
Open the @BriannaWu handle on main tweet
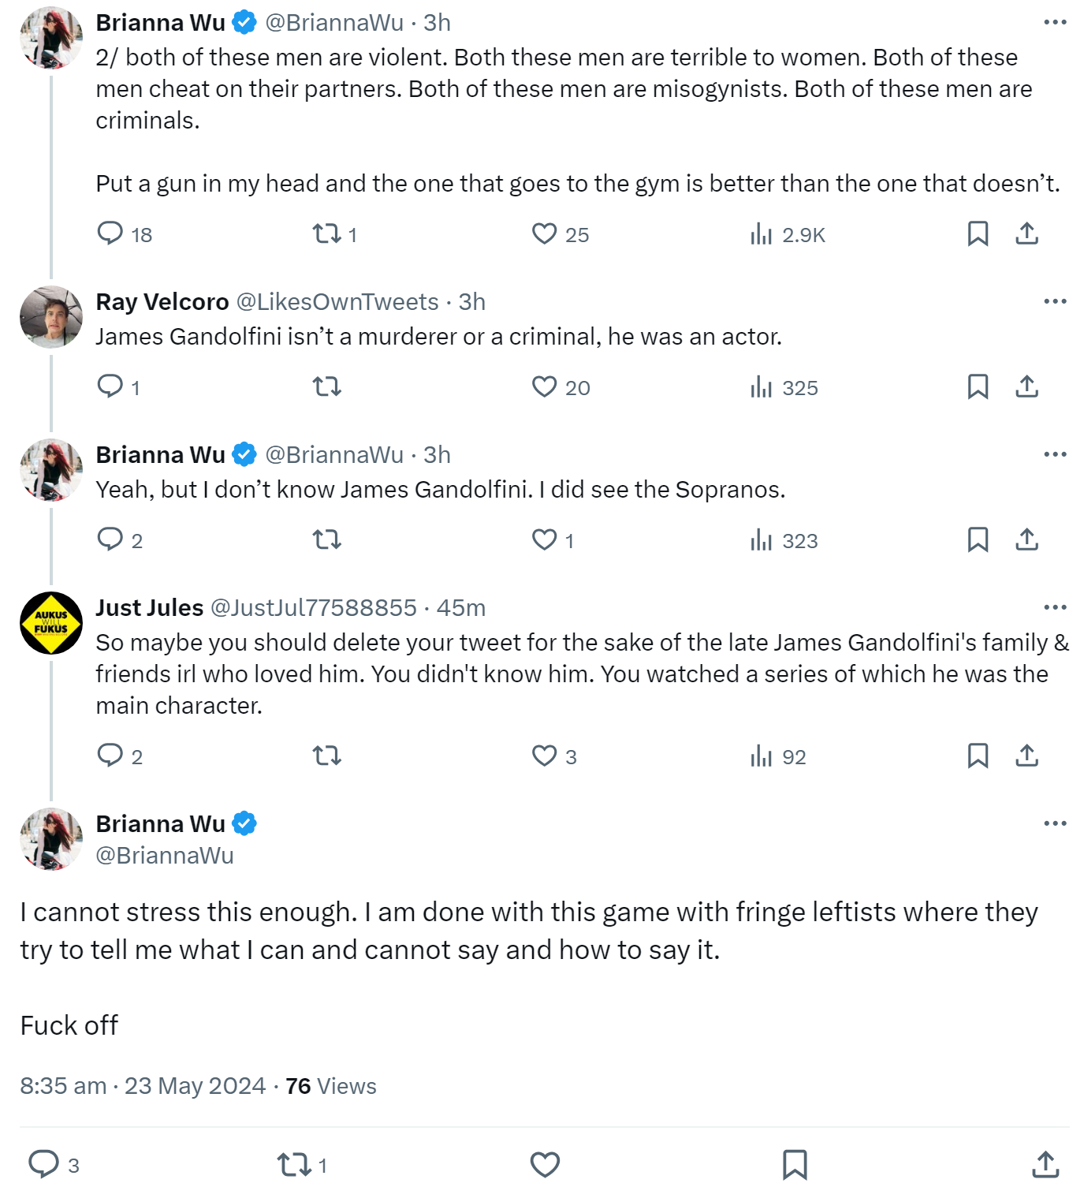point(165,856)
